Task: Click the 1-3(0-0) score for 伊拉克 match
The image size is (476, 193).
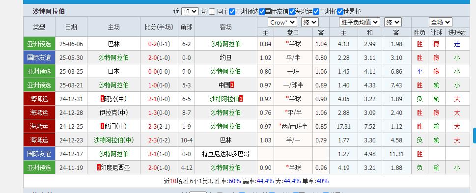Action: point(159,112)
